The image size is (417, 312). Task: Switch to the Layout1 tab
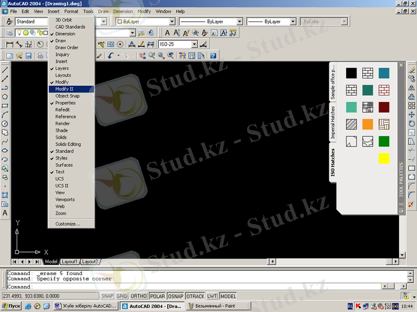coord(69,262)
